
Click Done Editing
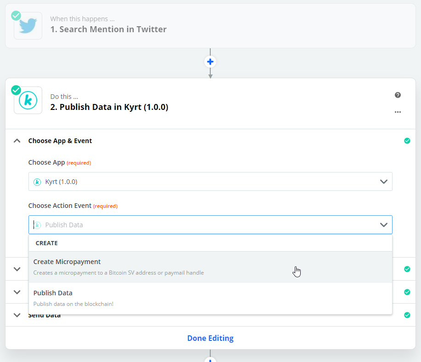pyautogui.click(x=210, y=338)
